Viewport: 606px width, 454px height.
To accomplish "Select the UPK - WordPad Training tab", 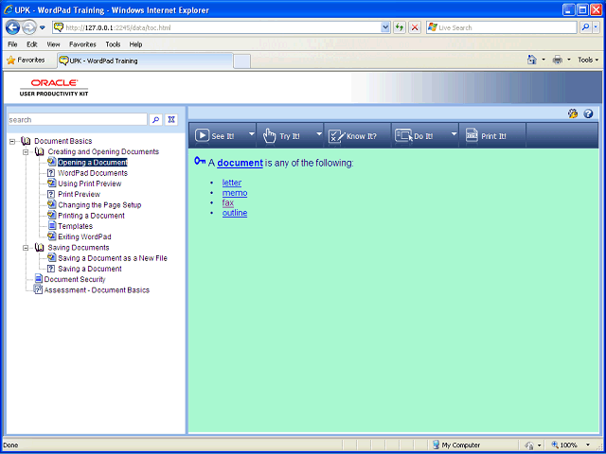I will click(145, 61).
